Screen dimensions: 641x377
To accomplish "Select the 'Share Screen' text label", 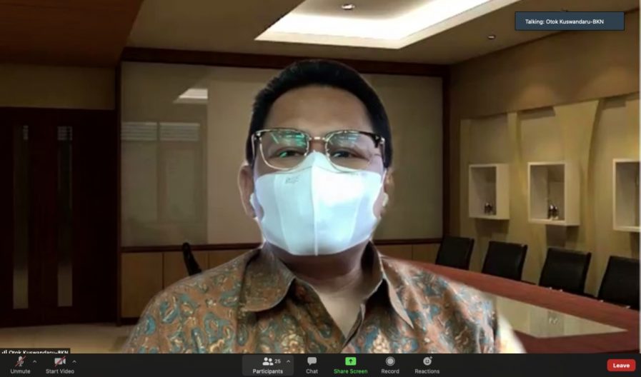I will coord(350,371).
